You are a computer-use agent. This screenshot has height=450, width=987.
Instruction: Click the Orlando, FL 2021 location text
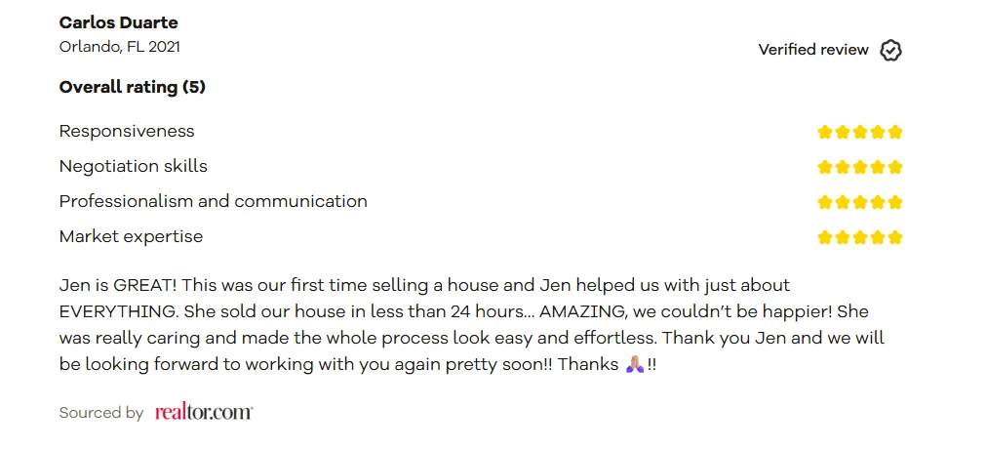point(120,47)
